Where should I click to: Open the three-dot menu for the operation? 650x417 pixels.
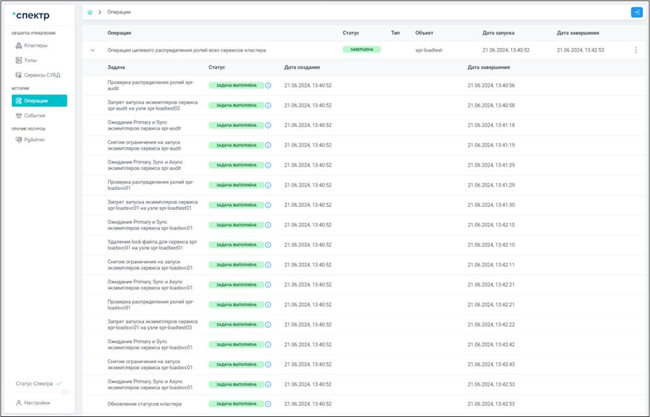(635, 50)
